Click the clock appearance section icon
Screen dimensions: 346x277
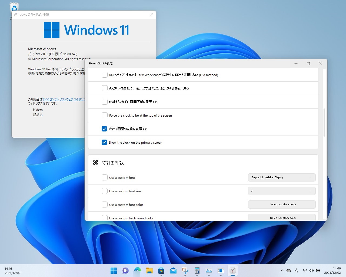click(95, 163)
